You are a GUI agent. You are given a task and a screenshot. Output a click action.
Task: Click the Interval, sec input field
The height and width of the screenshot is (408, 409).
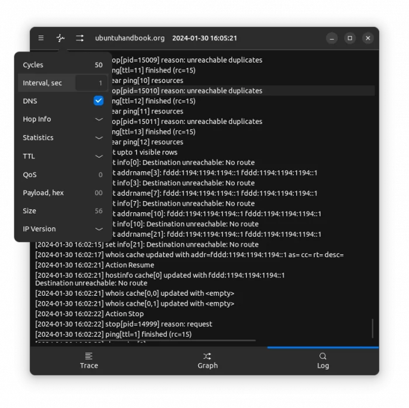pyautogui.click(x=91, y=83)
